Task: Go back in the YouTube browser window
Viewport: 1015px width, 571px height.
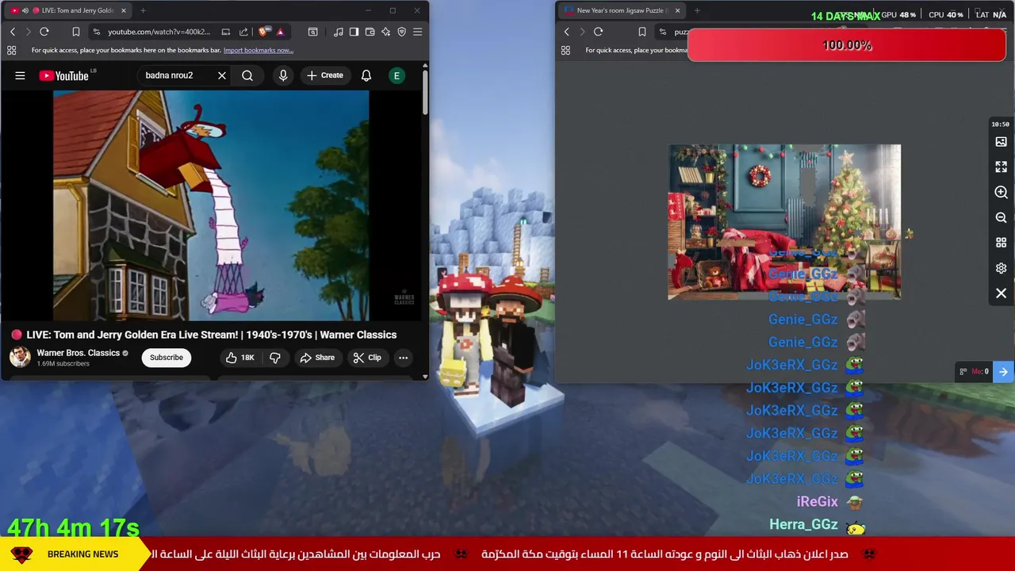Action: [13, 32]
